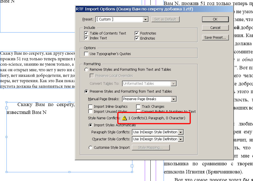The height and width of the screenshot is (181, 253).
Task: Open Manual Page Breaks dropdown
Action: (174, 99)
